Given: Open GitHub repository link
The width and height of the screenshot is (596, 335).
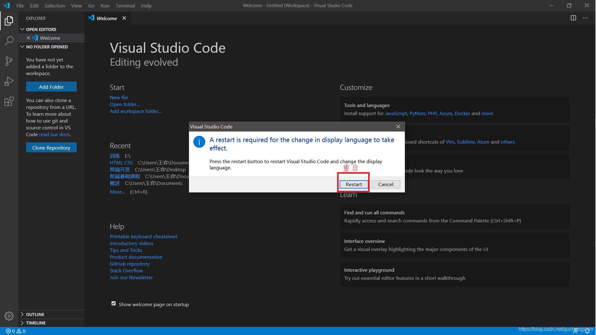Looking at the screenshot, I should click(x=129, y=264).
